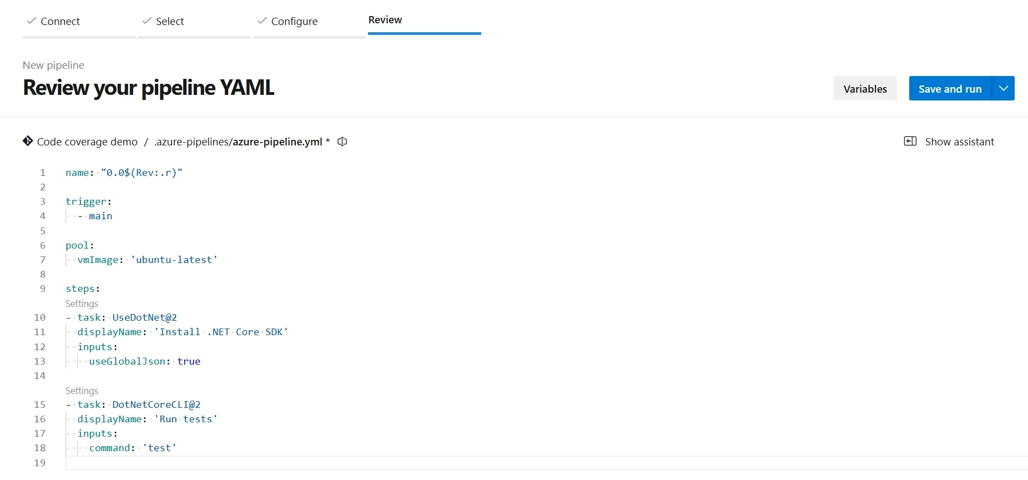
Task: Click line number 15 in the gutter
Action: tap(40, 405)
